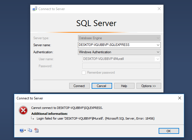Open the User name dropdown arrow

[158, 59]
